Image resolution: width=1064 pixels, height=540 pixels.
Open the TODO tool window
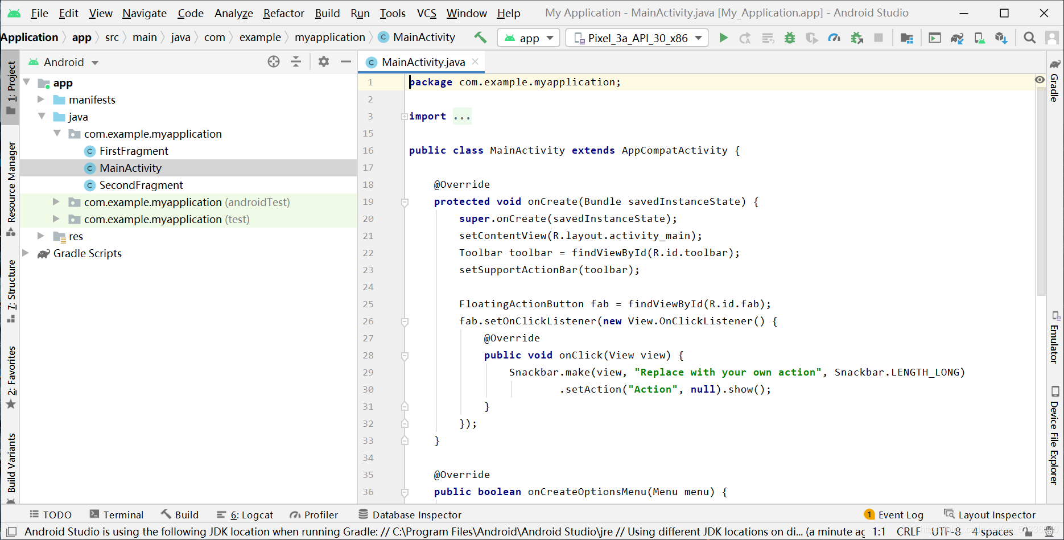click(51, 514)
